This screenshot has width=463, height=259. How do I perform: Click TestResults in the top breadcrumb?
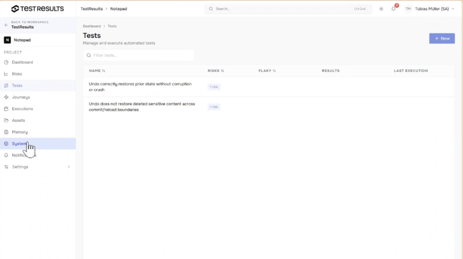coord(91,9)
